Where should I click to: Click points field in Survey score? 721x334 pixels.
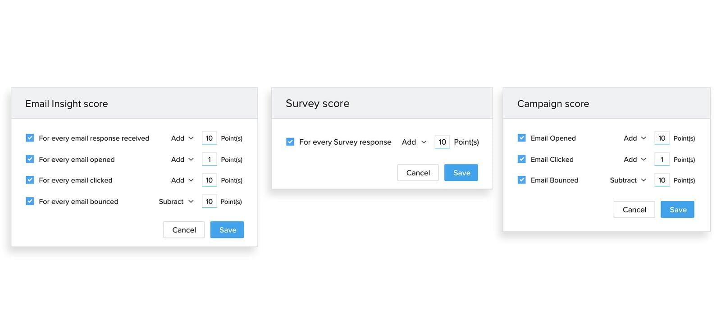tap(442, 142)
